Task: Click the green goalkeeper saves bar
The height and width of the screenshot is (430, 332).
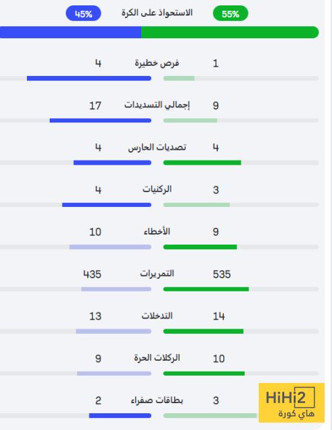Action: pos(202,163)
